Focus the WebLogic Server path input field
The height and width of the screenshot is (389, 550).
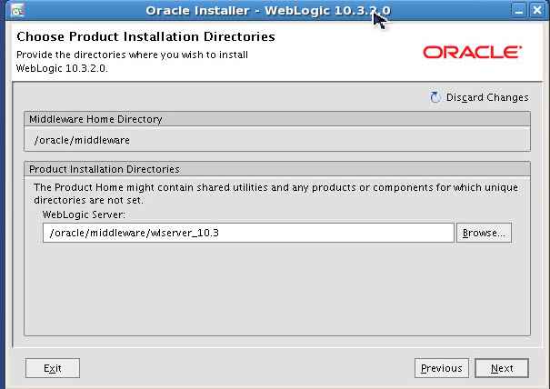pyautogui.click(x=247, y=233)
